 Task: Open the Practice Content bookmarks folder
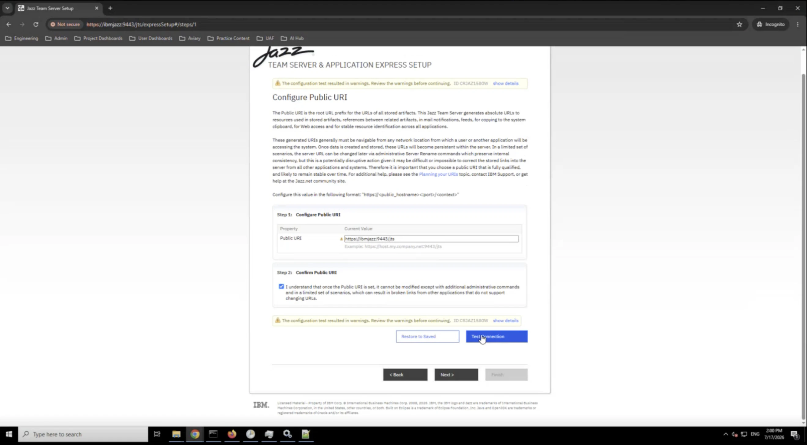click(x=229, y=38)
